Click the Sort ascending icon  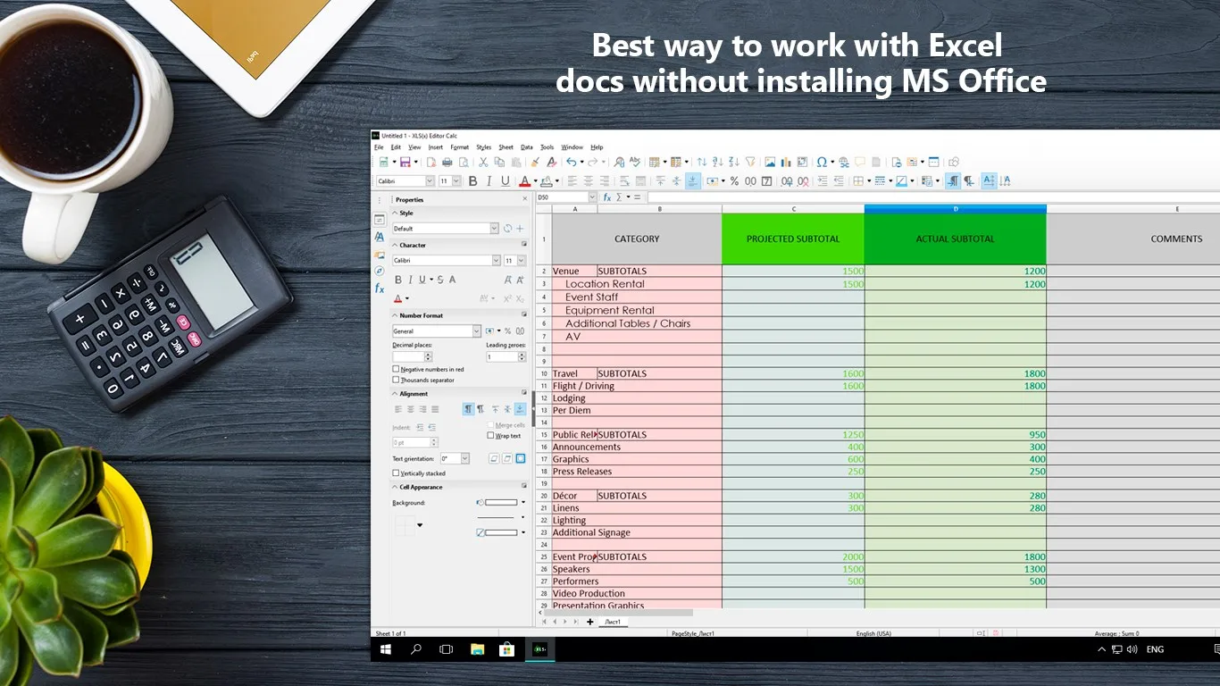point(718,163)
